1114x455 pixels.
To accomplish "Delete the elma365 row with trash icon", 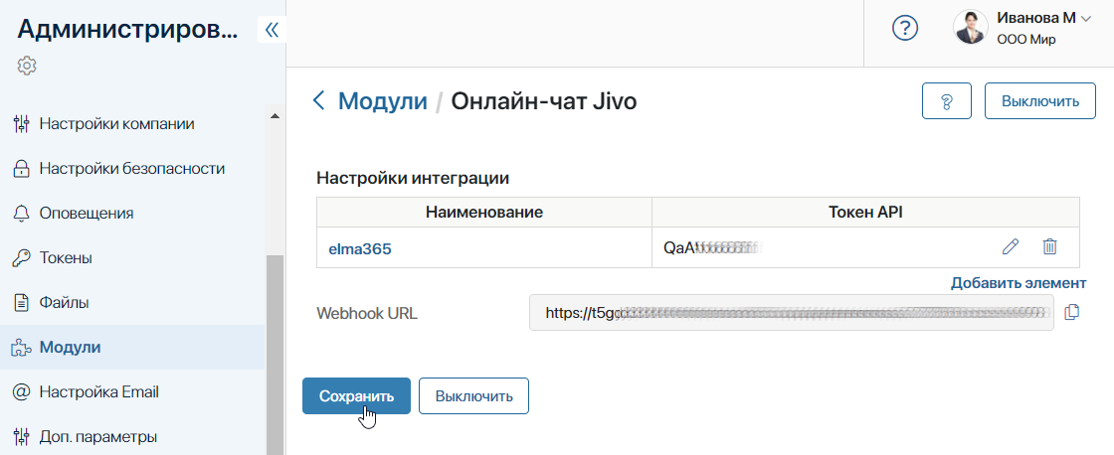I will pos(1050,247).
